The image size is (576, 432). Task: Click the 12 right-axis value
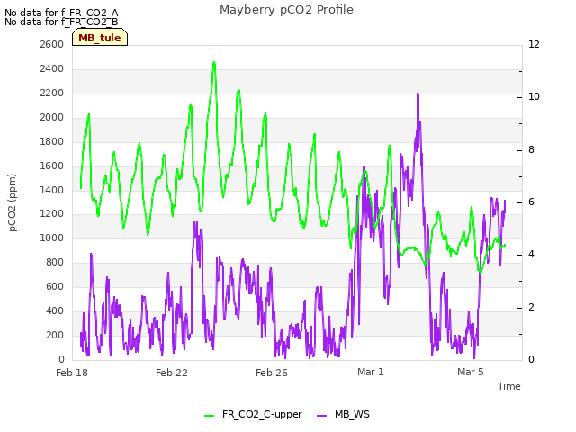[x=534, y=44]
